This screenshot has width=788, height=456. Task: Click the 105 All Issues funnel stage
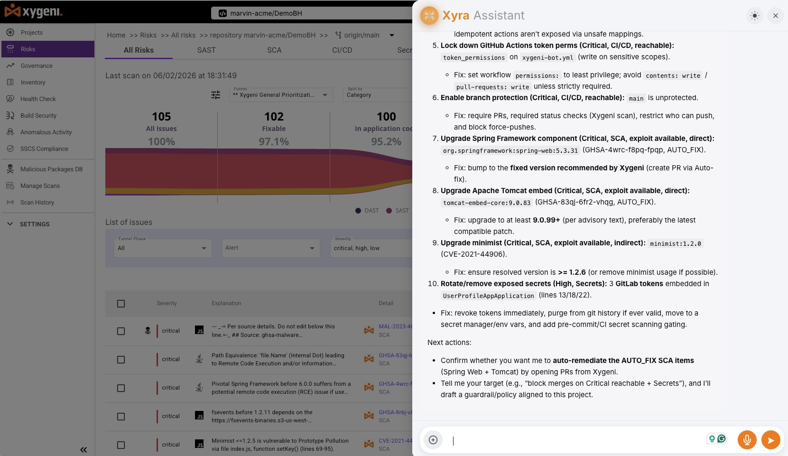[161, 129]
